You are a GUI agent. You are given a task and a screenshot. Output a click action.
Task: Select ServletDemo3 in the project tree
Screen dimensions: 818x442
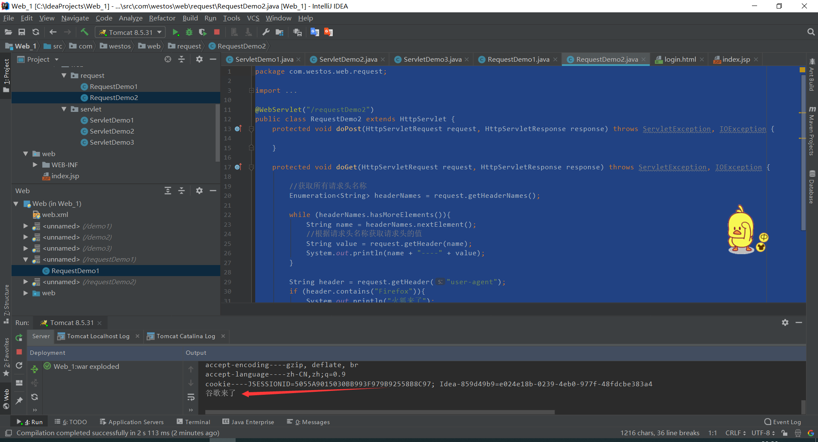[x=112, y=142]
